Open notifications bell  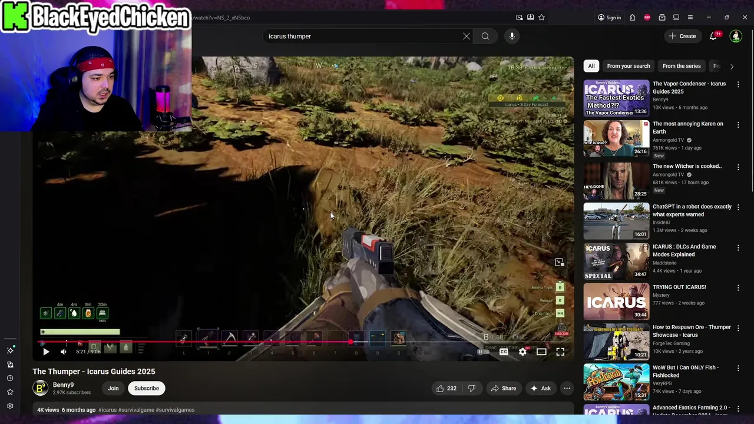point(713,36)
